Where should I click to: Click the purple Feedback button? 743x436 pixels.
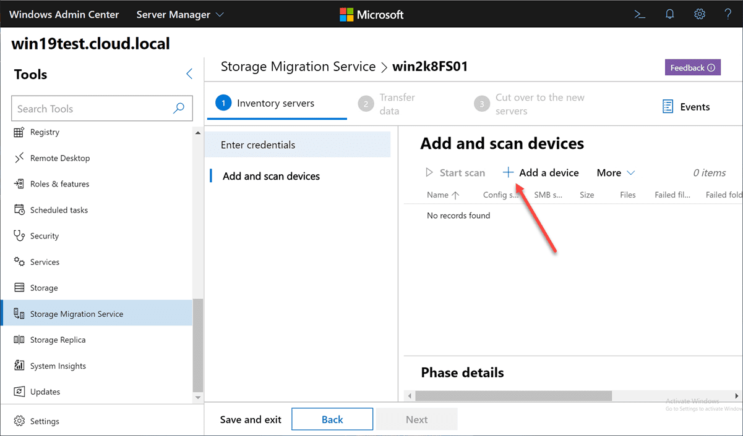(x=692, y=68)
